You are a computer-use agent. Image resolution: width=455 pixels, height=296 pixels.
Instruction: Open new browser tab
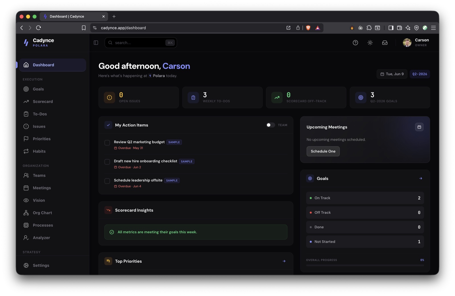114,17
